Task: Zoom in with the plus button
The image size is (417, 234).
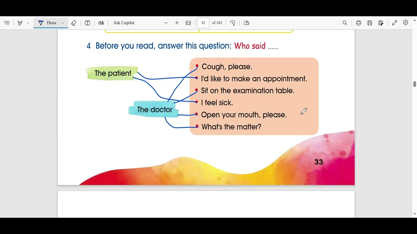Action: pos(177,23)
